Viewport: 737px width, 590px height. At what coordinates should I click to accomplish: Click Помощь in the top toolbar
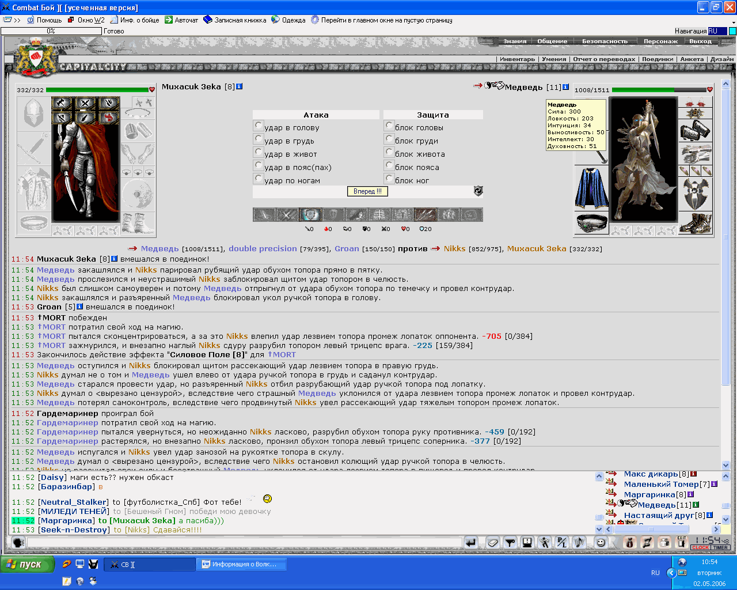(x=44, y=20)
